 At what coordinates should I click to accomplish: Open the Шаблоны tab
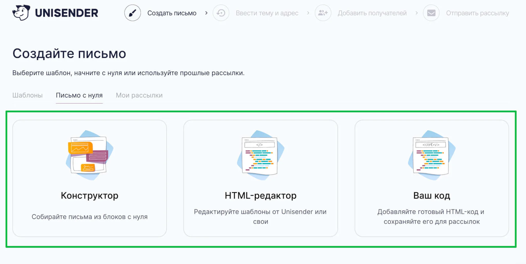point(27,95)
